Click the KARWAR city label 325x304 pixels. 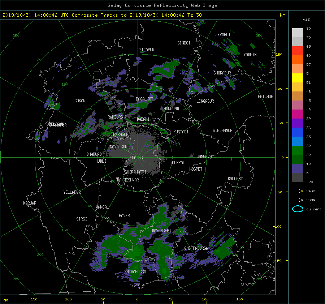coord(30,203)
